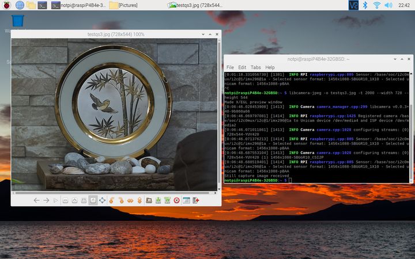Open the terminal Tabs menu
Image resolution: width=415 pixels, height=259 pixels.
click(256, 67)
